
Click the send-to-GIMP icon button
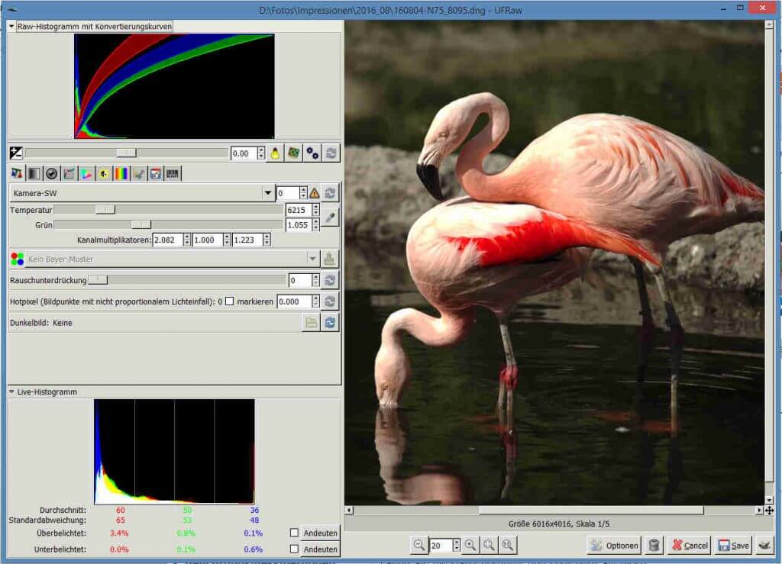click(764, 545)
